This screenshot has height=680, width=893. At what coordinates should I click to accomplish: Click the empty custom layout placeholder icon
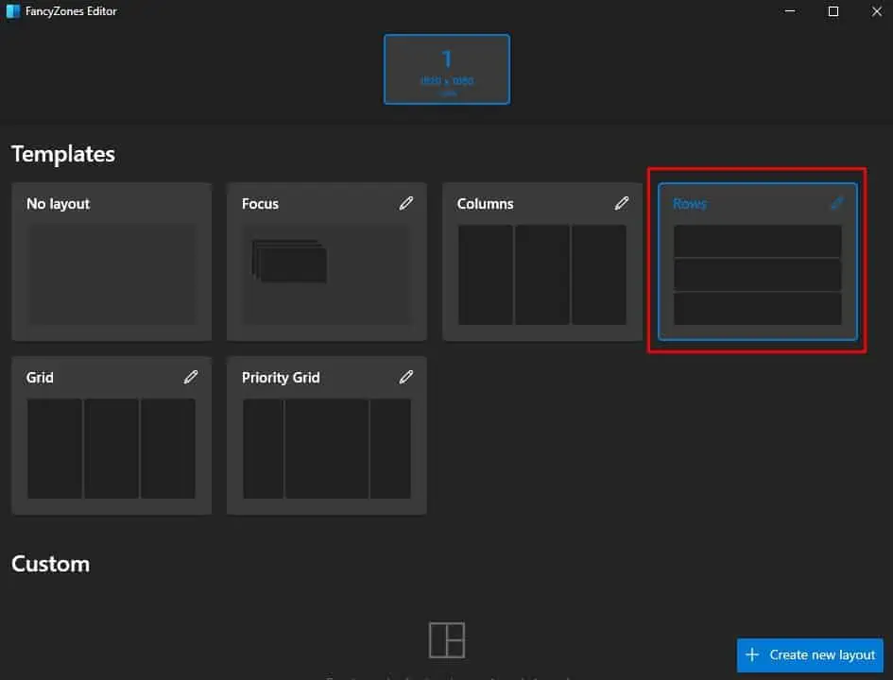[446, 639]
